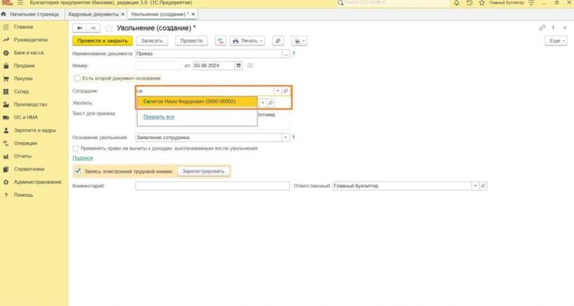Screen dimensions: 574x306
Task: Click the Дт/Кт postings icon
Action: coord(220,41)
